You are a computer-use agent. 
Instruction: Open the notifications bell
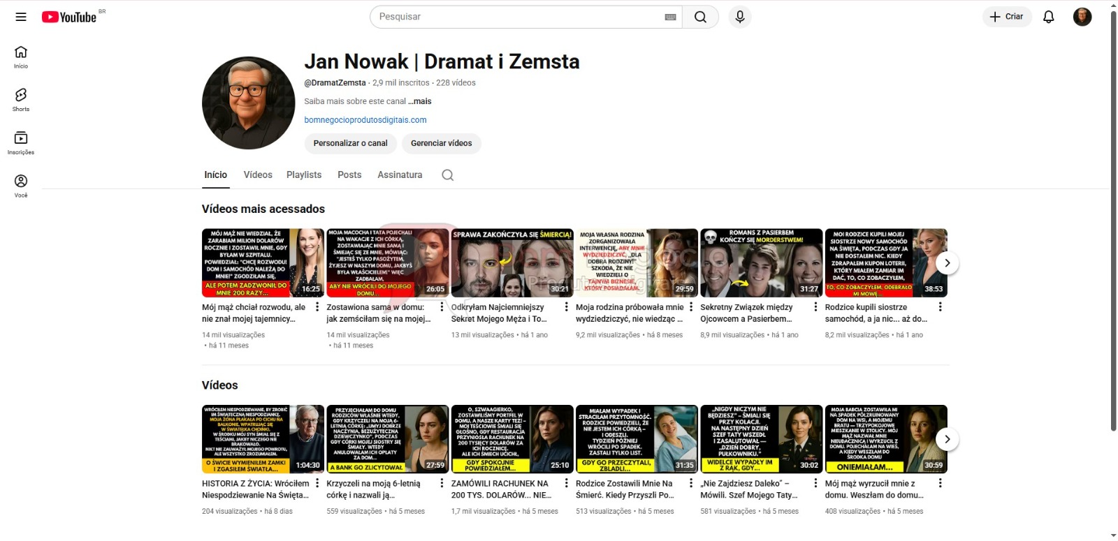click(1048, 17)
